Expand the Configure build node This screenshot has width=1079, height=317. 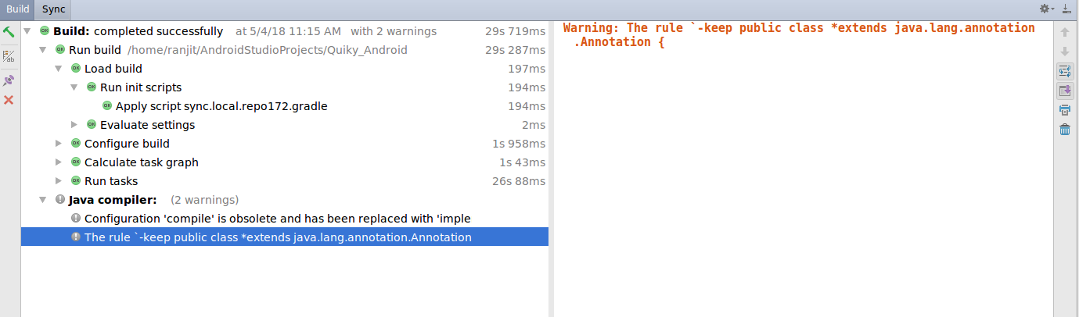click(59, 144)
